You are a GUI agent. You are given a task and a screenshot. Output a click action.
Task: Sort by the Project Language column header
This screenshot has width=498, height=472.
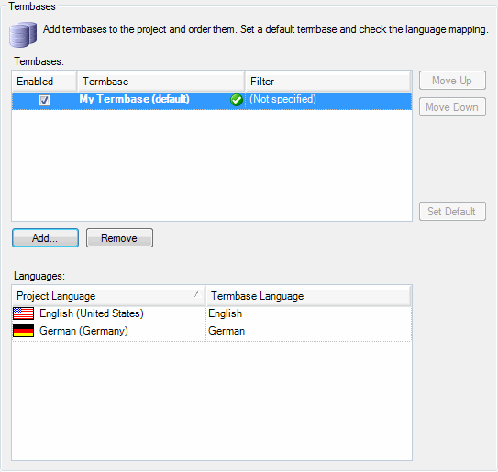[108, 296]
